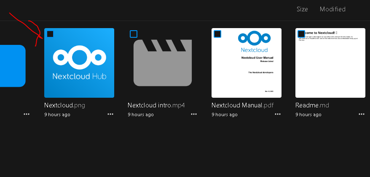The height and width of the screenshot is (177, 370).
Task: Open the Nextcloud intro.mp4 video thumbnail
Action: tap(163, 63)
